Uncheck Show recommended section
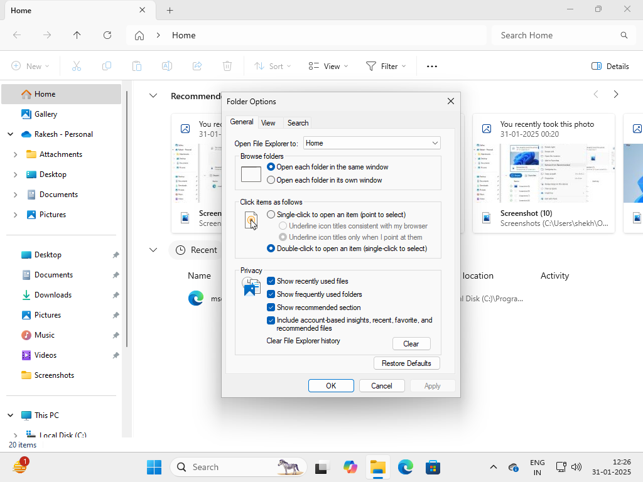Screen dimensions: 643x482 pos(271,308)
